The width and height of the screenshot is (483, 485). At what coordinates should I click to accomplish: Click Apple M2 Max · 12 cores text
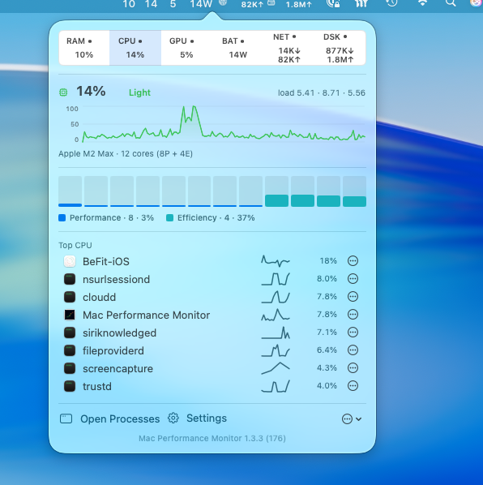point(126,154)
